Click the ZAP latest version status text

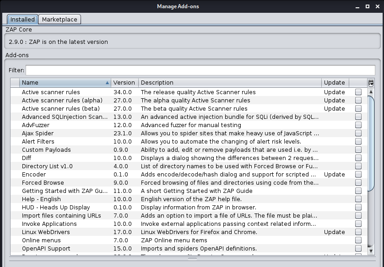[x=58, y=42]
